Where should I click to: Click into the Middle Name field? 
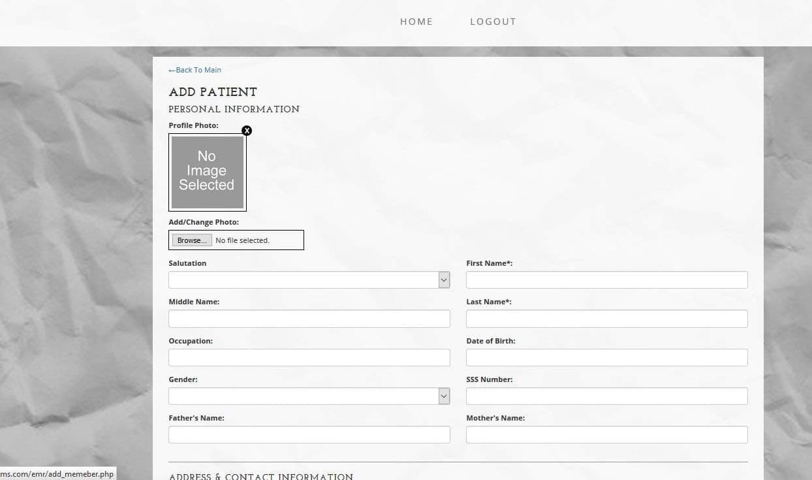click(x=309, y=319)
